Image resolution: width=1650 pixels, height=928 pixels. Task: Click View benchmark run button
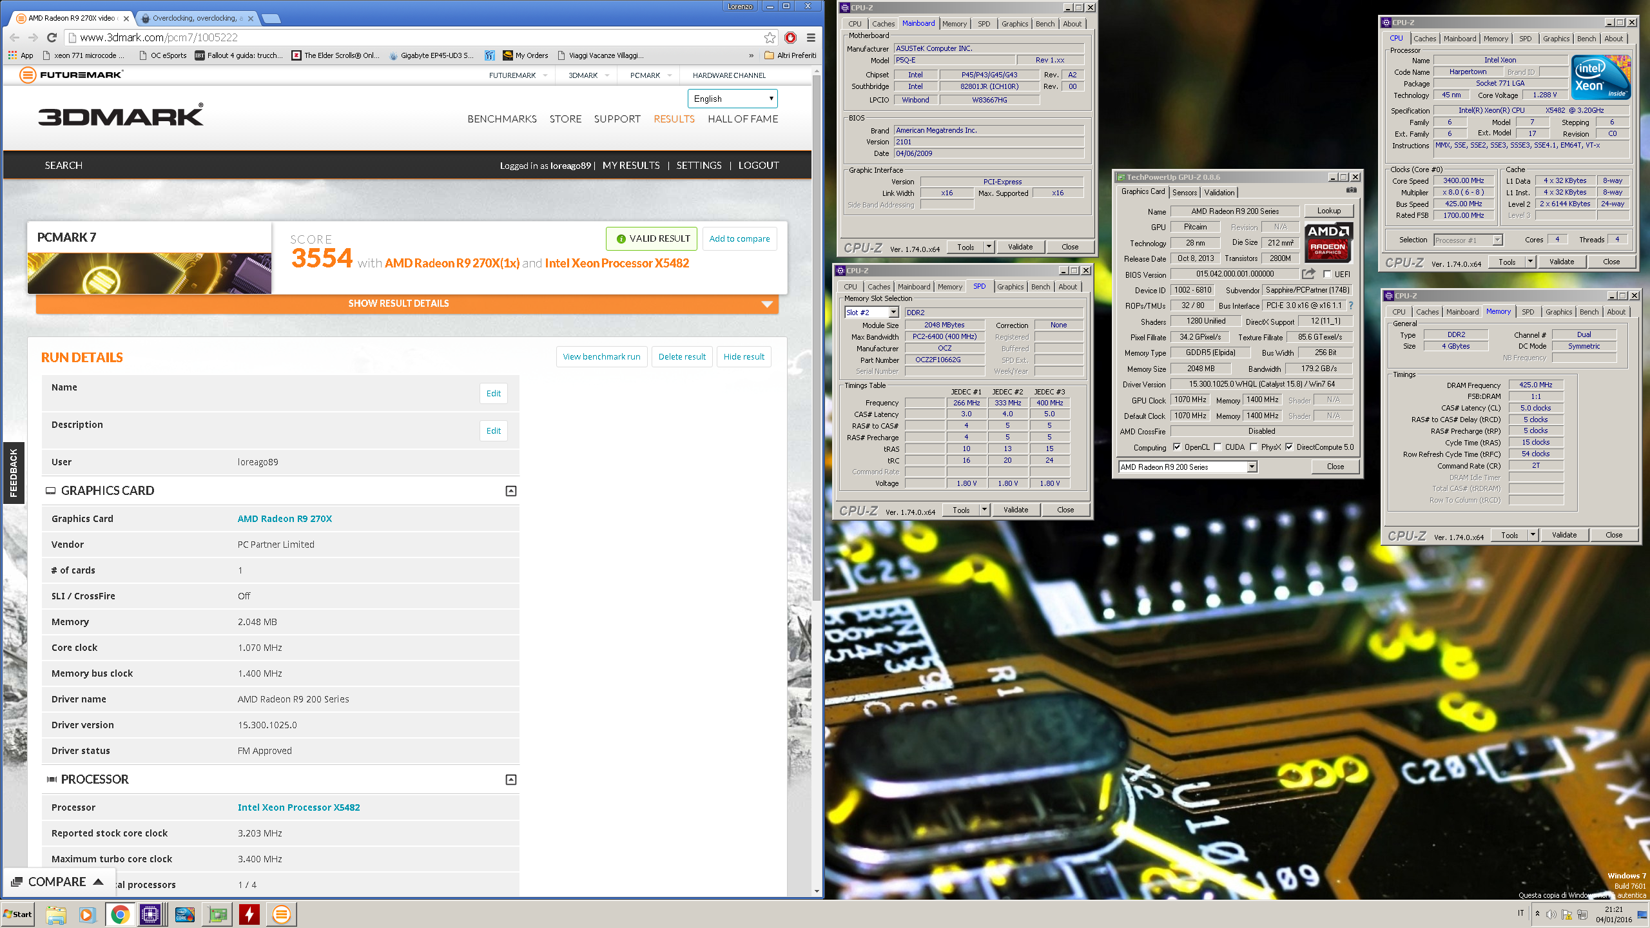tap(602, 356)
